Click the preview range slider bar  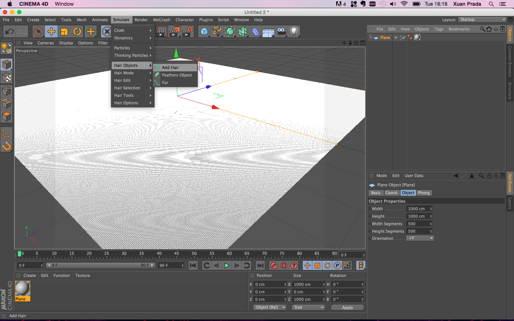pos(101,265)
